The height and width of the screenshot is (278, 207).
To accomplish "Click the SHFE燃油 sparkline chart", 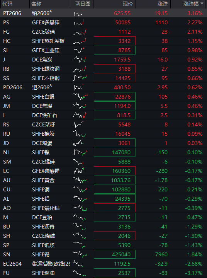I will tap(80, 273).
